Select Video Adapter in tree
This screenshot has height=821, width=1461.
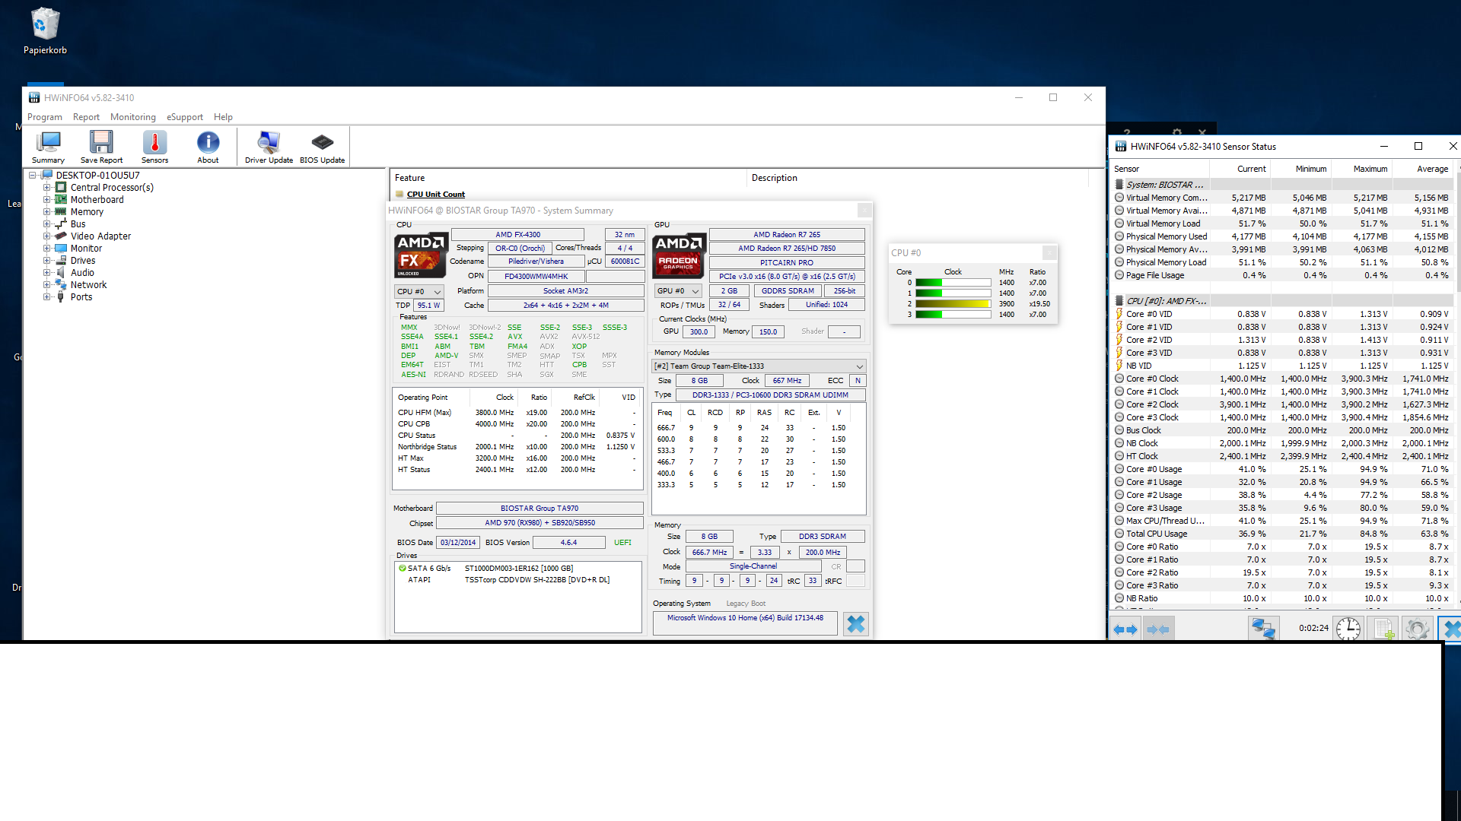[x=100, y=236]
